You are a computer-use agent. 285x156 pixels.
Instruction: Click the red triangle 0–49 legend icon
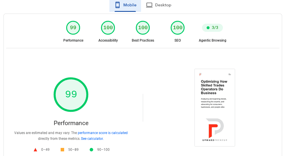(35, 150)
